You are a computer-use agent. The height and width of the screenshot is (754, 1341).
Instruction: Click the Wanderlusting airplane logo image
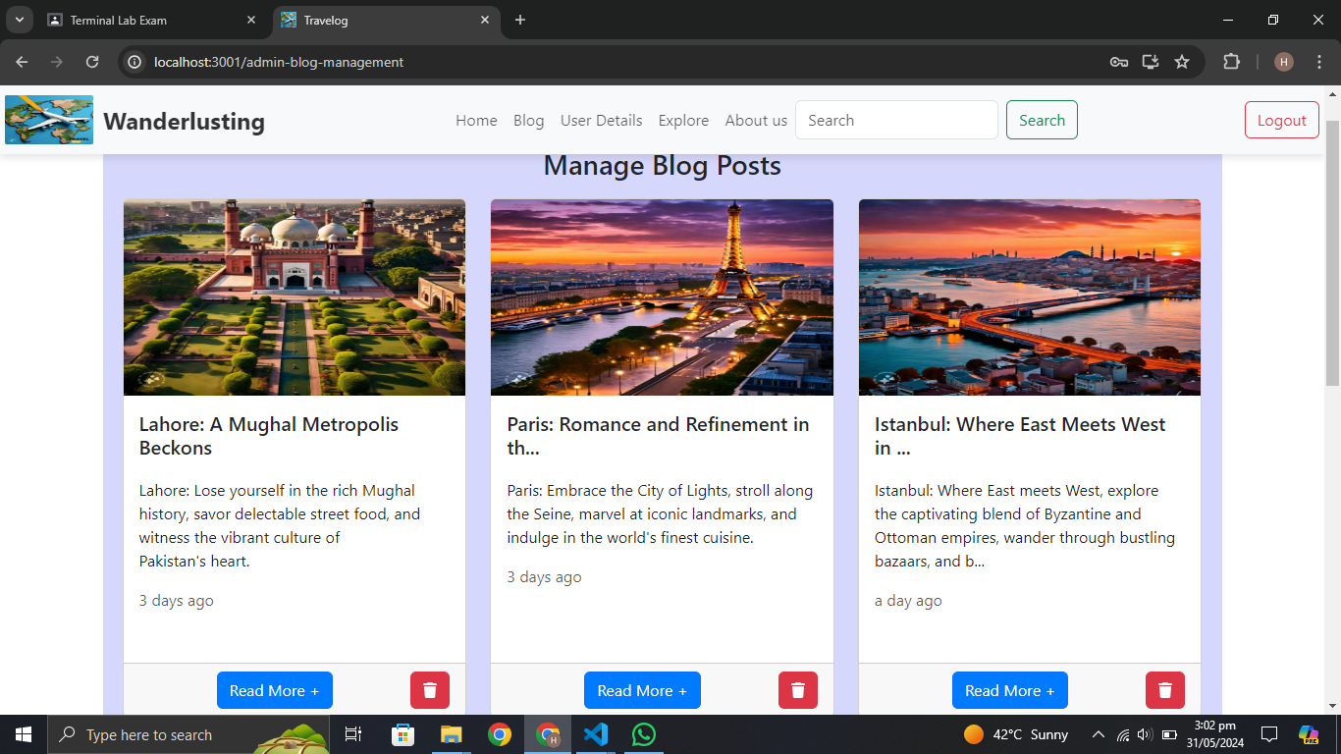[49, 120]
